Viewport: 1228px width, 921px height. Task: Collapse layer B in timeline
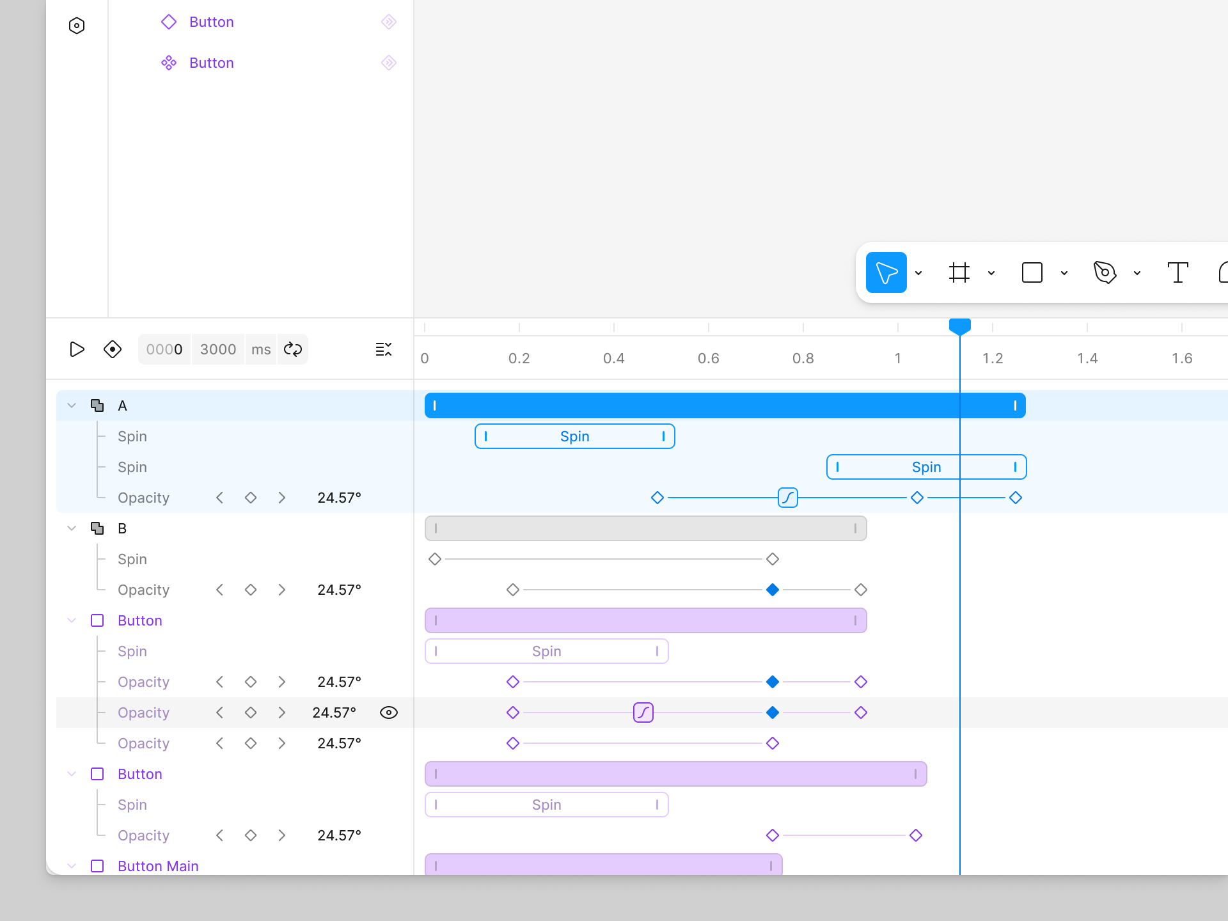point(72,528)
